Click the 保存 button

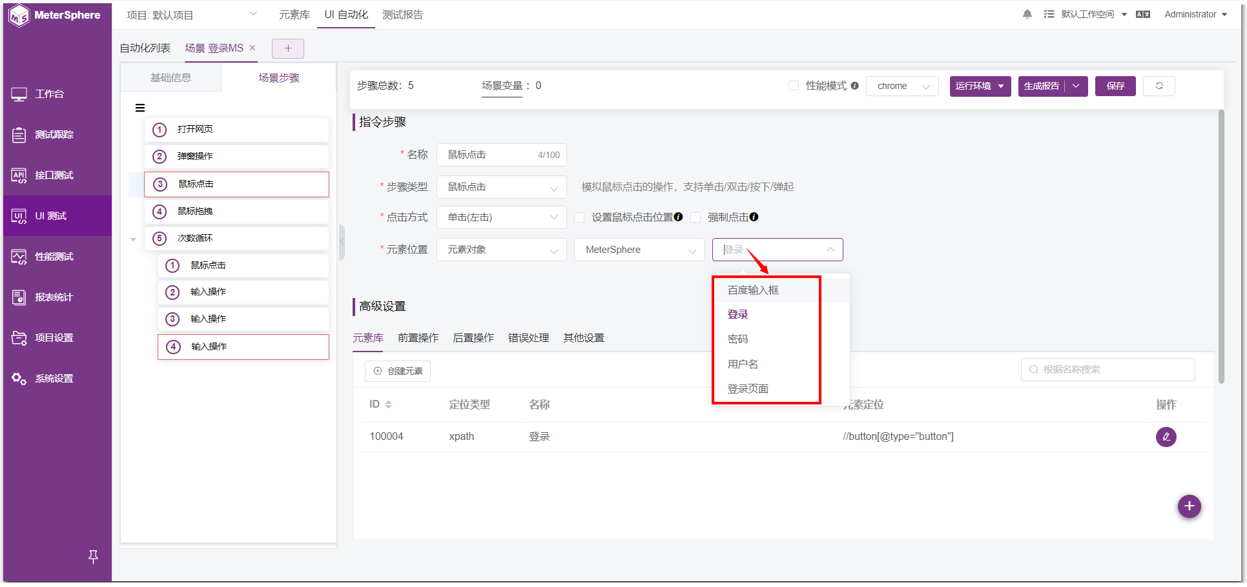[1115, 86]
